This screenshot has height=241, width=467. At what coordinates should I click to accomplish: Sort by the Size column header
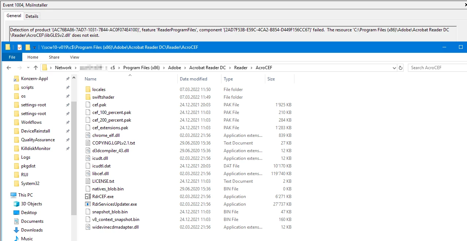coord(271,79)
